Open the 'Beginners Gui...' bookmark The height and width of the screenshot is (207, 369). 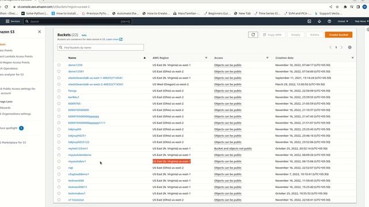[x=217, y=13]
